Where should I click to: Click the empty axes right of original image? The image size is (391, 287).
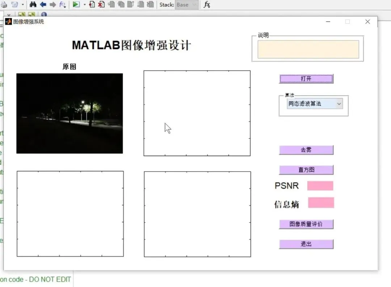click(x=197, y=113)
